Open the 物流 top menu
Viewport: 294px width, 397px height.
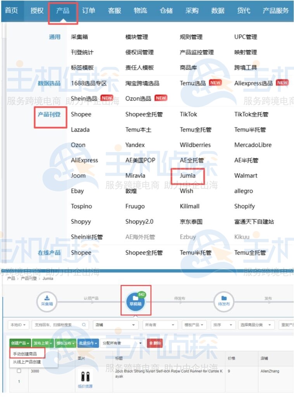coord(140,10)
